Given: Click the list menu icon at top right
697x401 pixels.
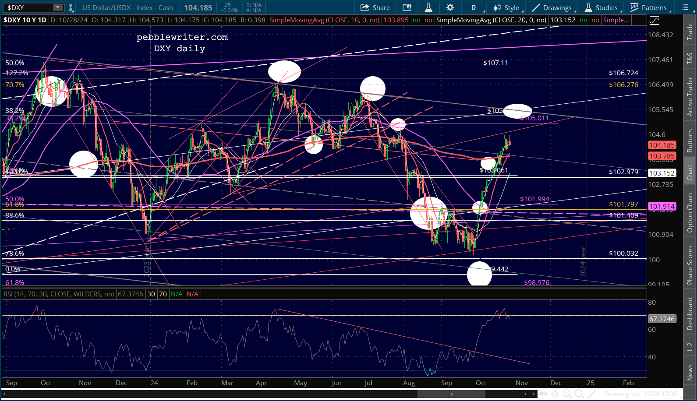Looking at the screenshot, I should point(686,7).
